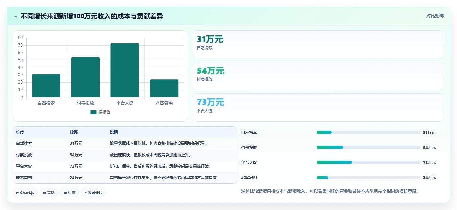Click the 老客复购 progress bar

point(368,178)
